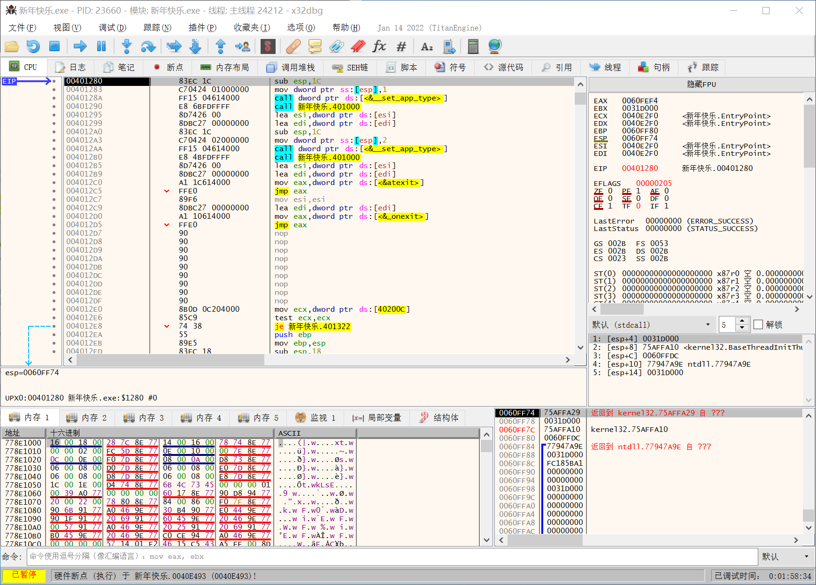This screenshot has height=585, width=816.
Task: Switch to the 断点 tab
Action: coord(169,68)
